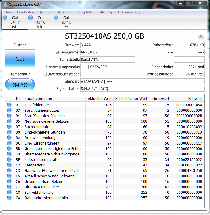Sort by the ID column header

pos(18,98)
